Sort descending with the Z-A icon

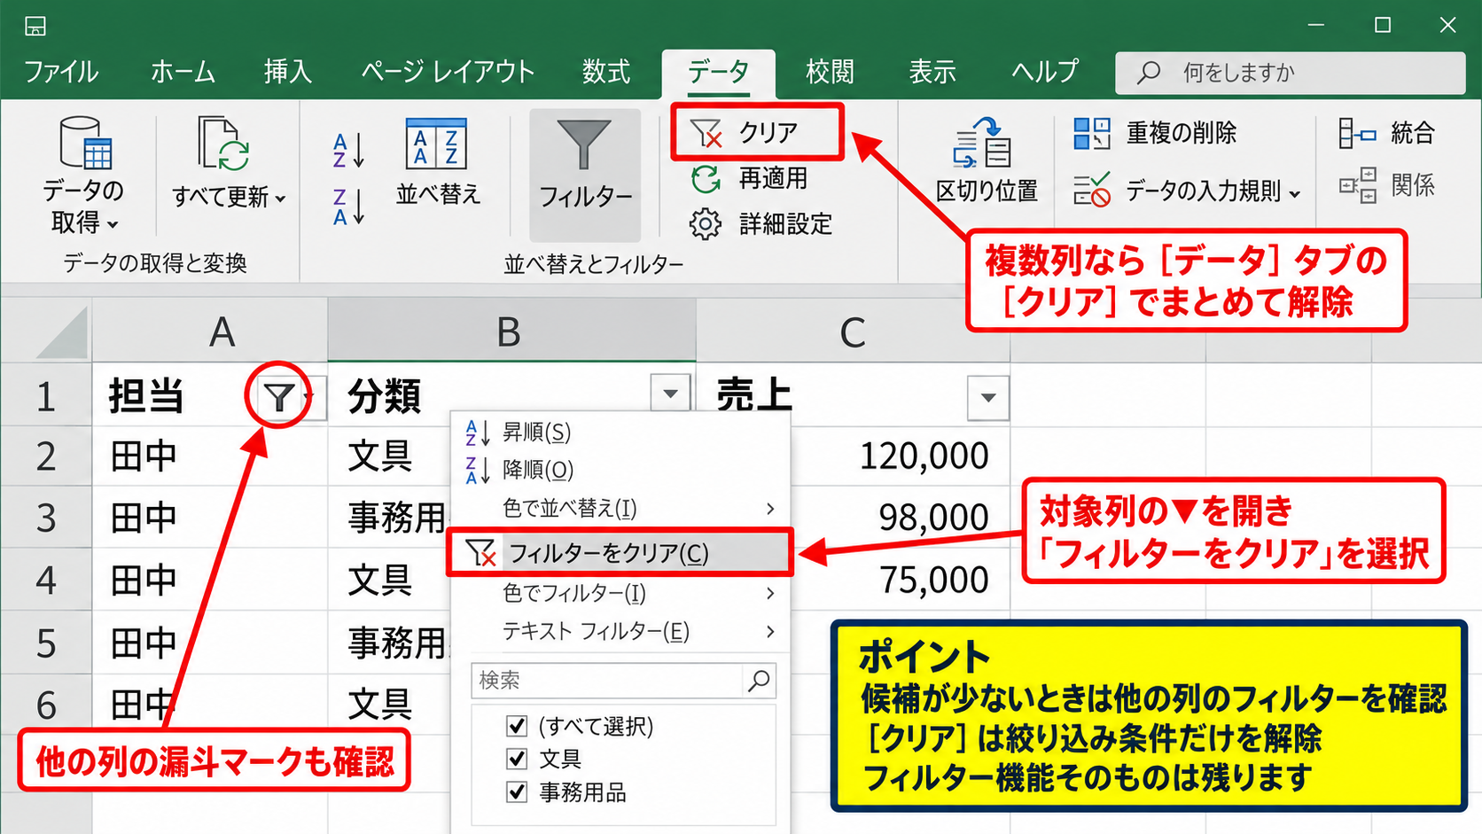pyautogui.click(x=348, y=207)
